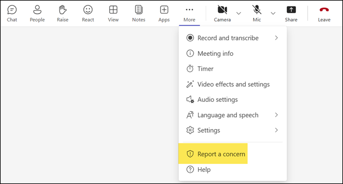343x184 pixels.
Task: Select Report a concern
Action: pos(233,154)
